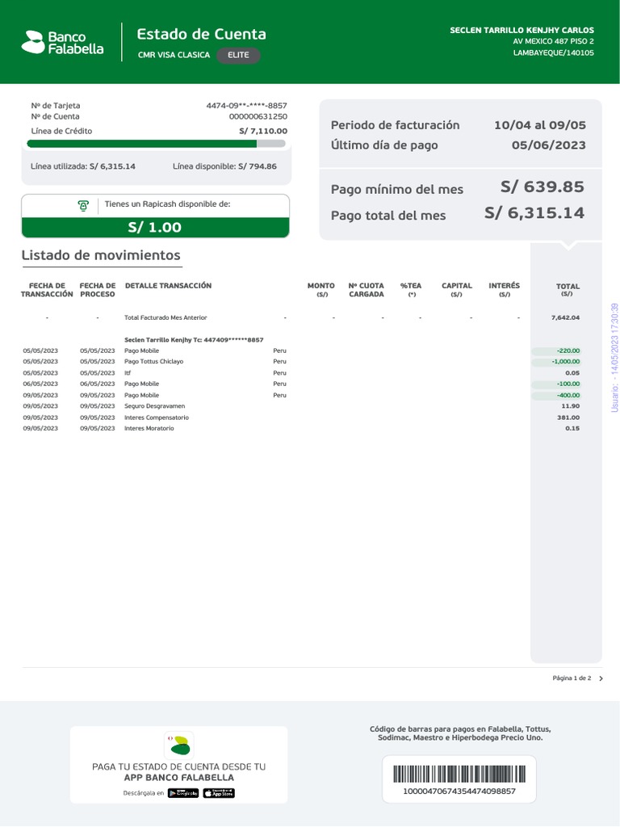Select the -100.00 payment amount
Image resolution: width=620 pixels, height=827 pixels.
(x=568, y=384)
